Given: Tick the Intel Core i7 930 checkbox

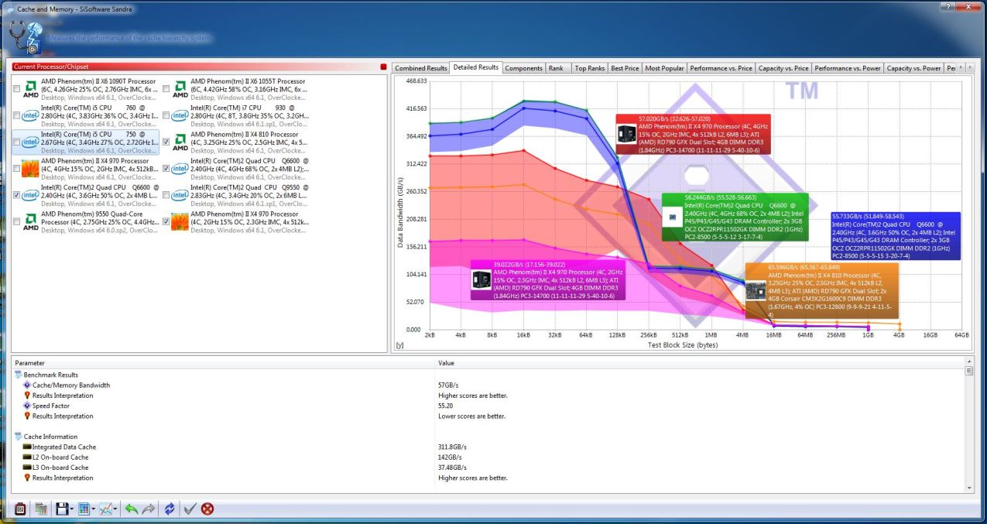Looking at the screenshot, I should click(166, 116).
